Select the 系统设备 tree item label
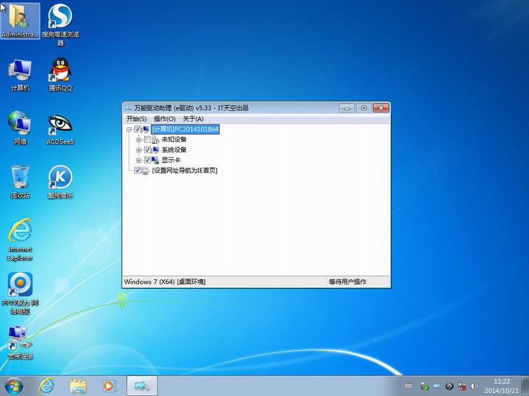Screen dimensions: 529x396 coord(174,150)
